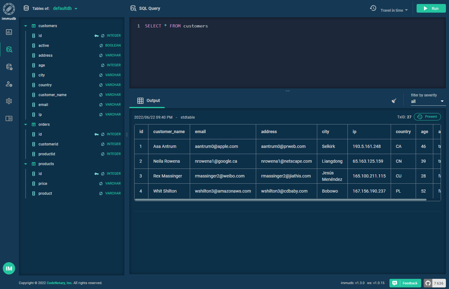Screen dimensions: 449x289
Task: Collapse the customers table tree
Action: click(x=26, y=26)
